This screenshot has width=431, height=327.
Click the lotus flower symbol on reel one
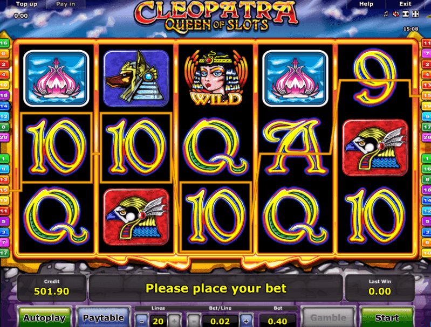pyautogui.click(x=56, y=79)
